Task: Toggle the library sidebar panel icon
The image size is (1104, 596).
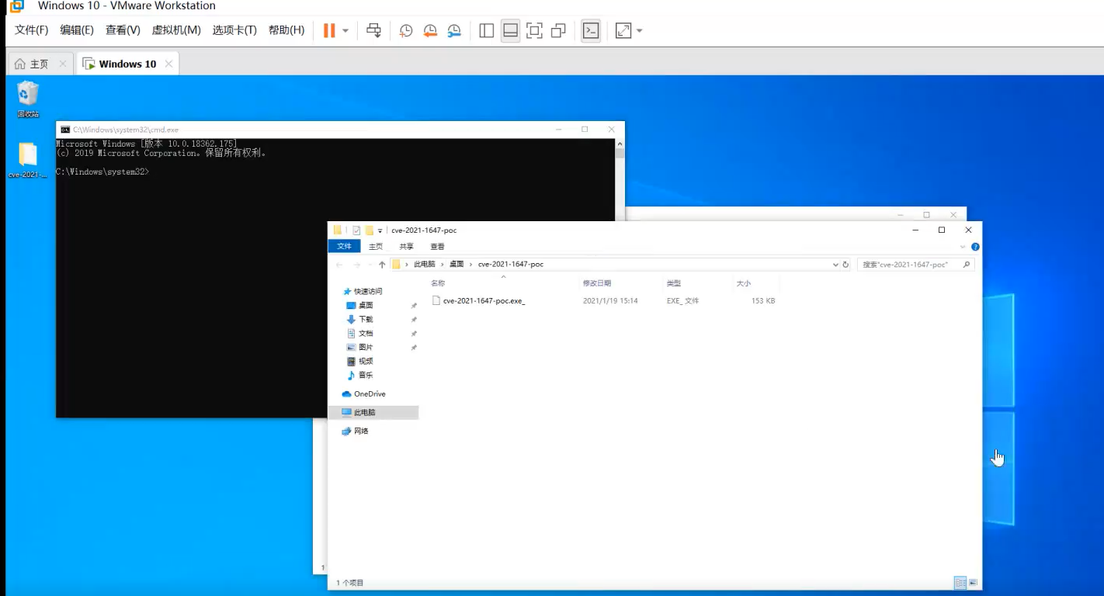Action: [x=487, y=30]
